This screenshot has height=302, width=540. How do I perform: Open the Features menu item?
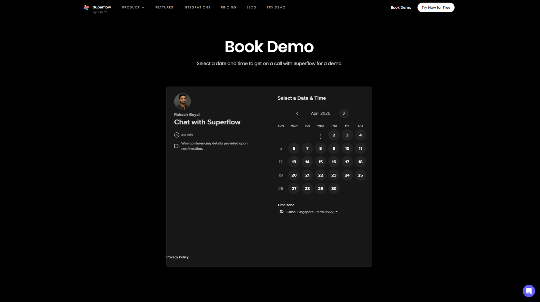coord(164,8)
